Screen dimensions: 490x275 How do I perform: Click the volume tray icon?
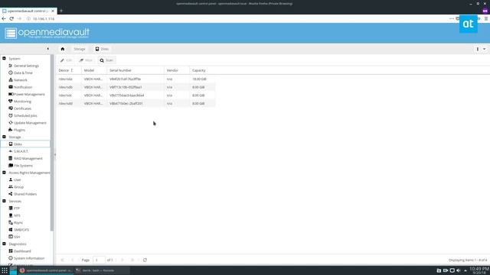459,270
